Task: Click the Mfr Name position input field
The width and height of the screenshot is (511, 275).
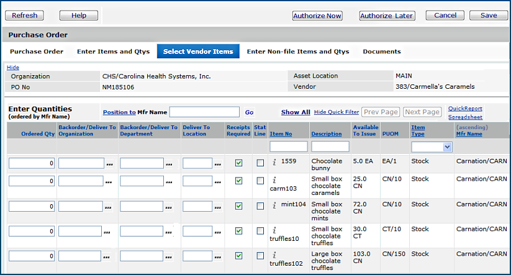Action: (204, 112)
